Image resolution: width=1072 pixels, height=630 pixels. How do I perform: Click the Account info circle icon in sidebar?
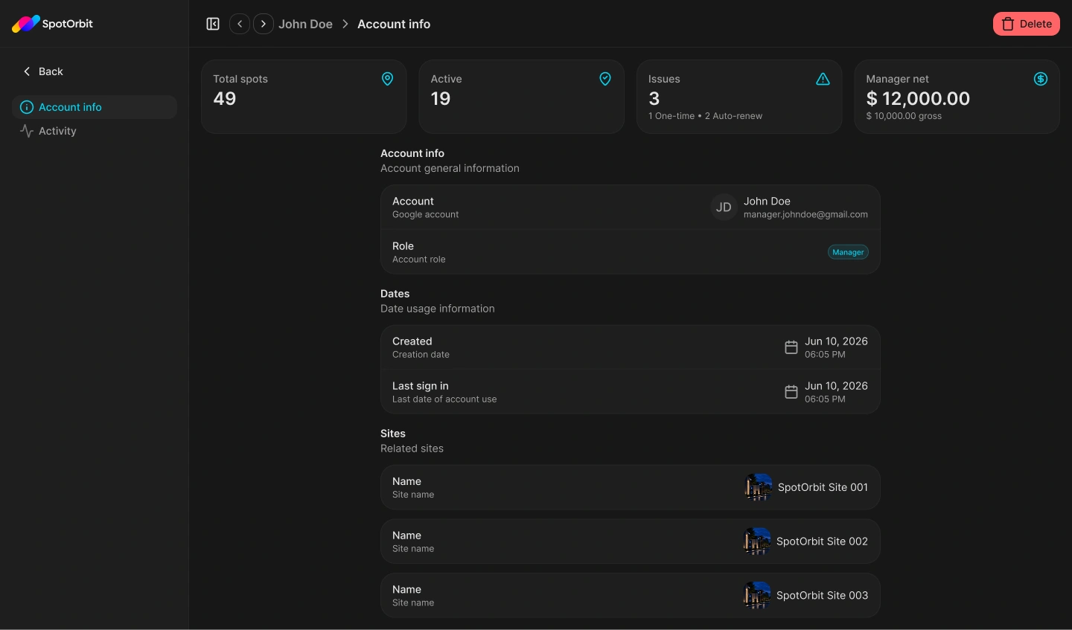pos(27,107)
